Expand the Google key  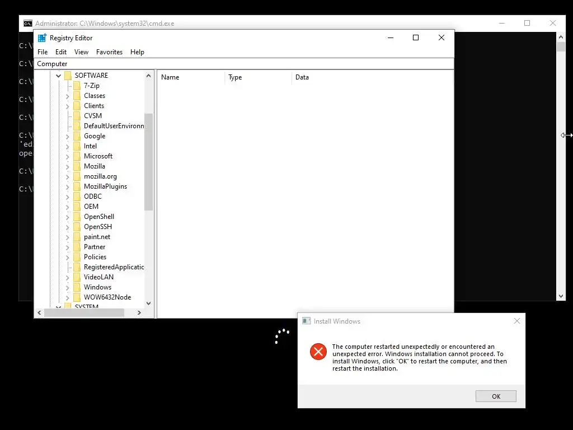[67, 137]
